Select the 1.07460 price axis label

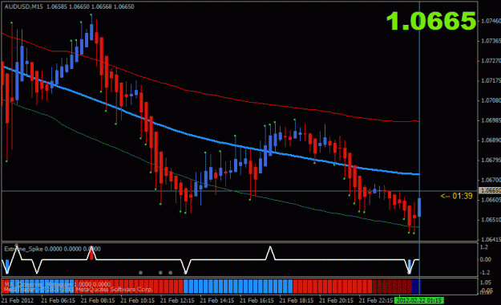point(491,21)
